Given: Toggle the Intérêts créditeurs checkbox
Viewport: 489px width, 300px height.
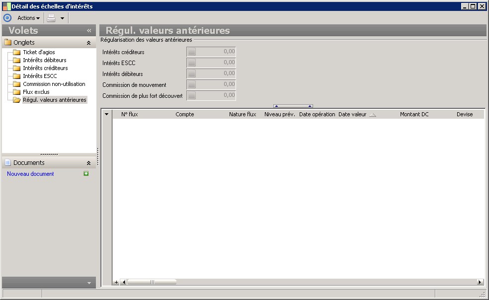Looking at the screenshot, I should [192, 52].
